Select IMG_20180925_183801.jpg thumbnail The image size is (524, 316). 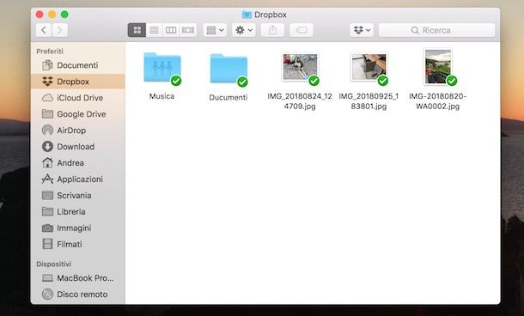(x=369, y=67)
